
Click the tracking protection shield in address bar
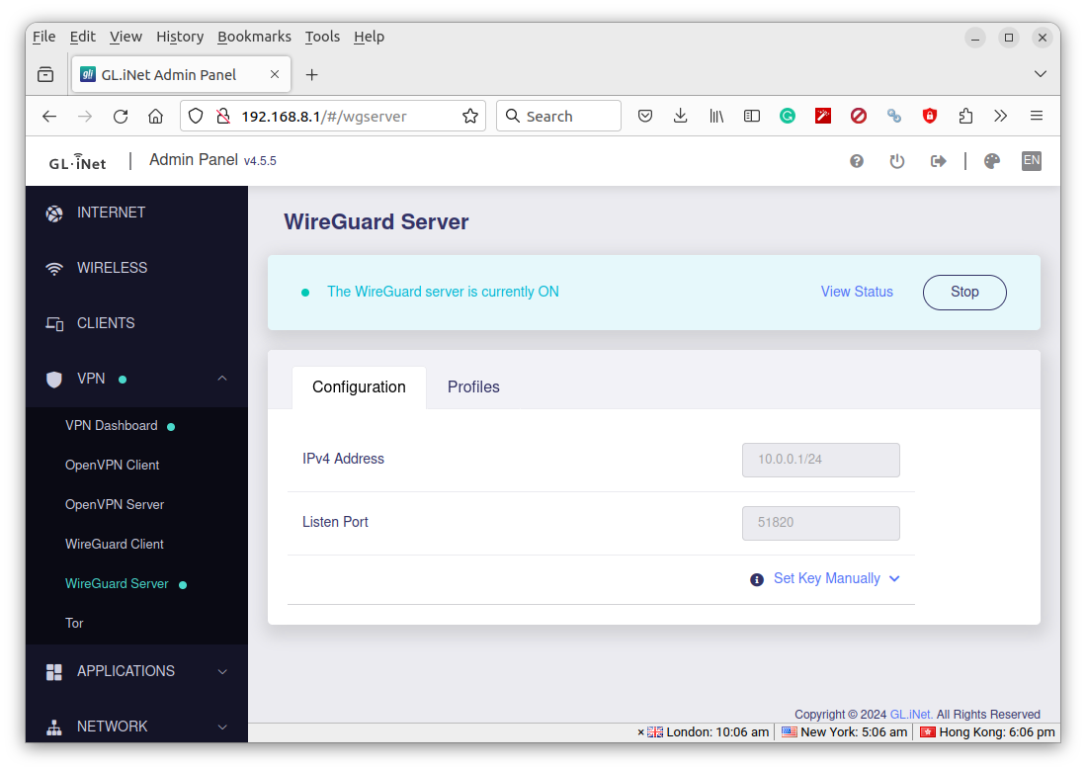coord(196,117)
